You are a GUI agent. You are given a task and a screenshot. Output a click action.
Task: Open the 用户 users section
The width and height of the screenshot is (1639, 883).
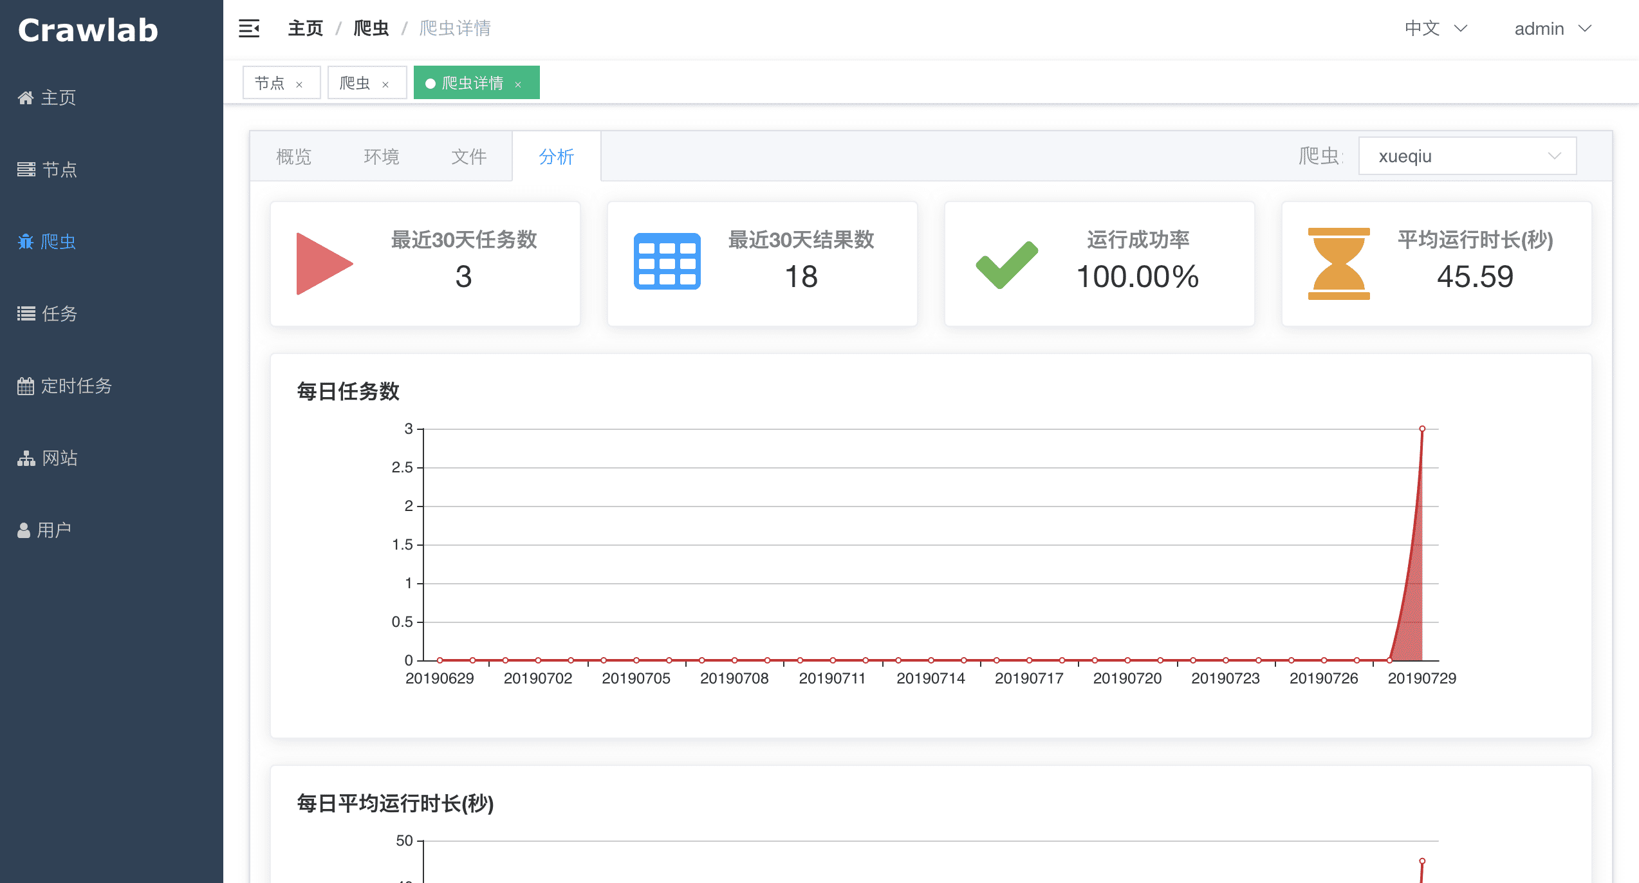tap(25, 529)
